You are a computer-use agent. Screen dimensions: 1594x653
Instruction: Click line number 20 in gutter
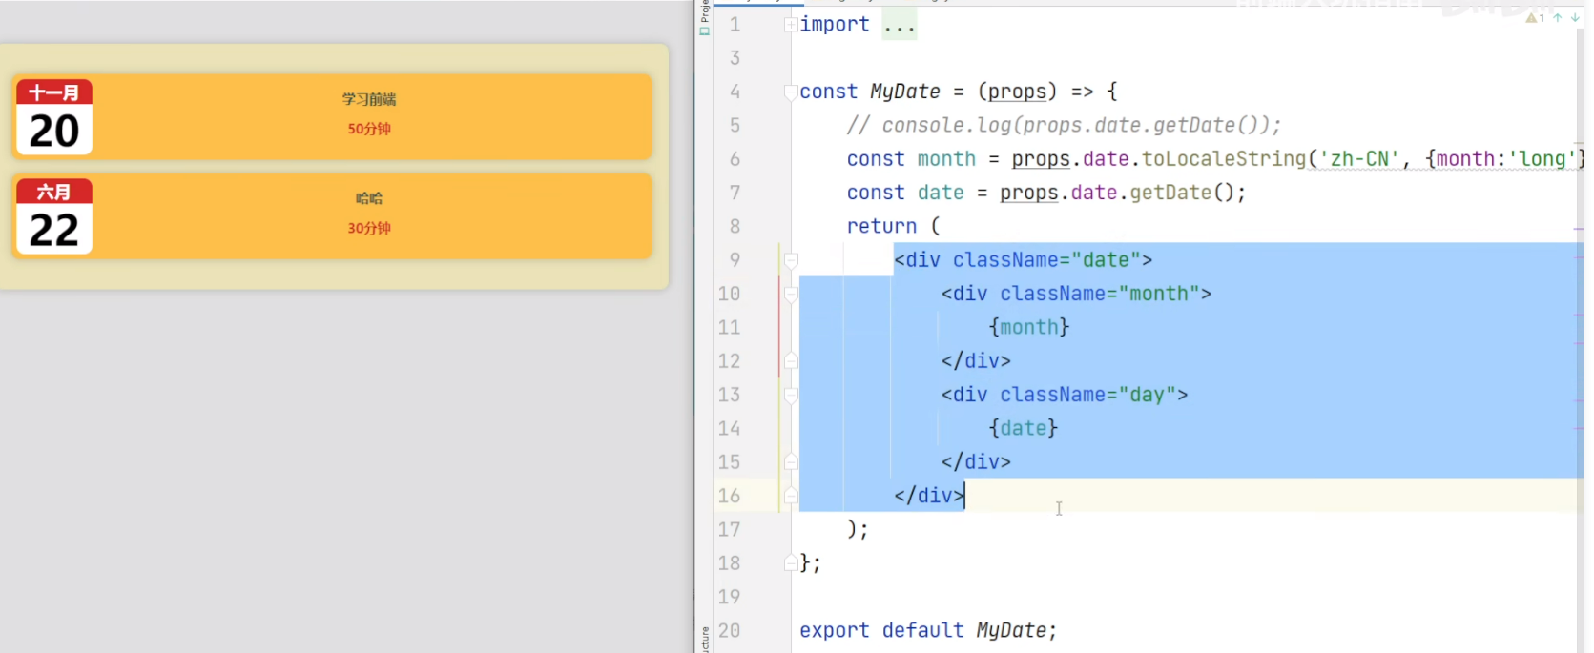(729, 630)
